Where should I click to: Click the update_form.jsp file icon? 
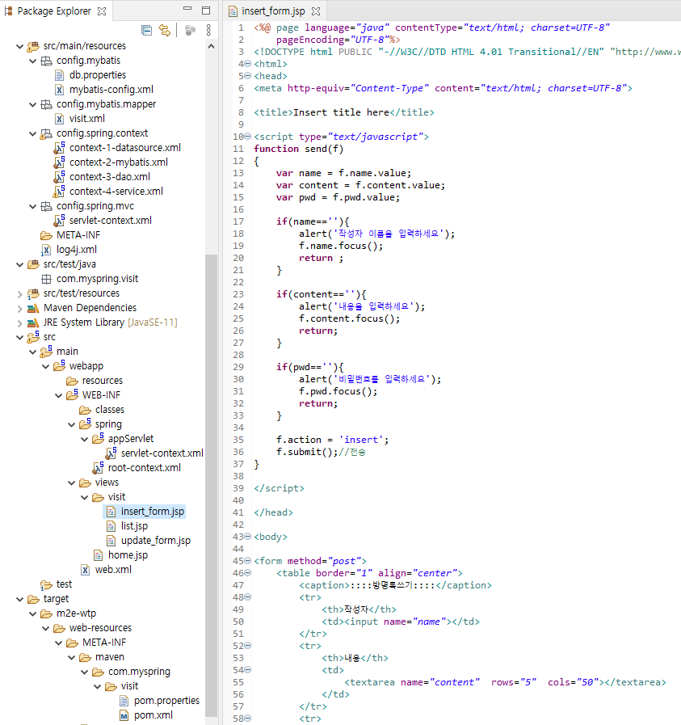pos(111,541)
